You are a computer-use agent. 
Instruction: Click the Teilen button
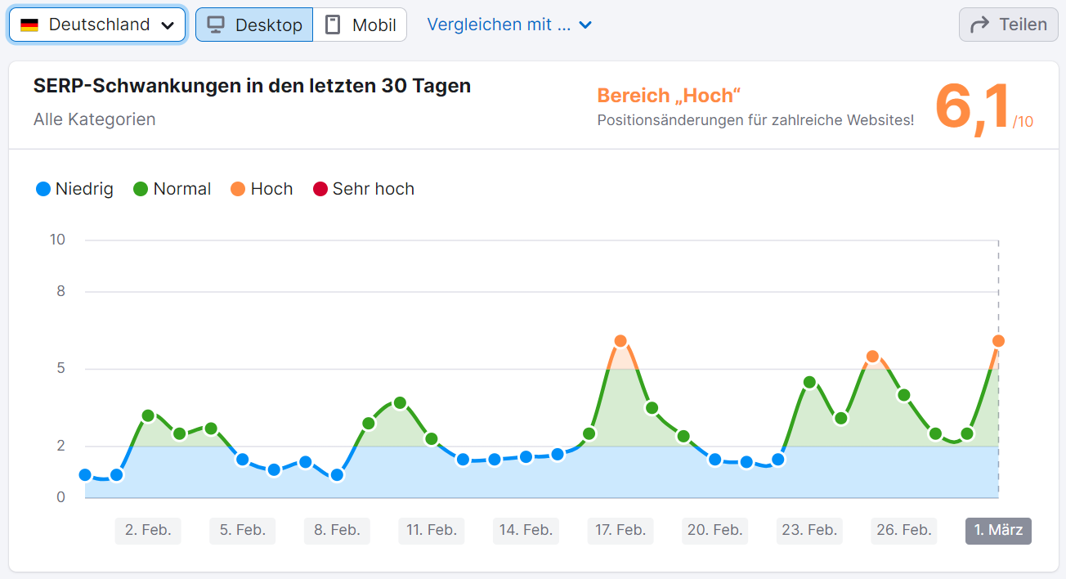click(x=1008, y=24)
